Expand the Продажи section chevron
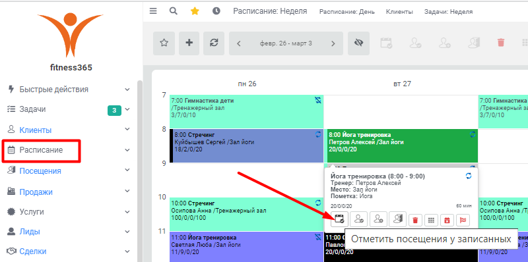Screen dimensions: 528x262 click(127, 191)
